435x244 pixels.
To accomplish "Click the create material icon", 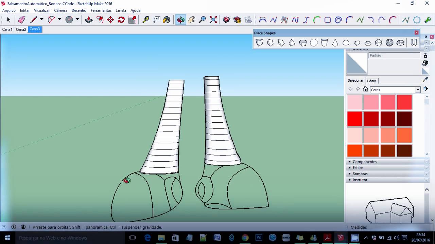I will pos(425,63).
